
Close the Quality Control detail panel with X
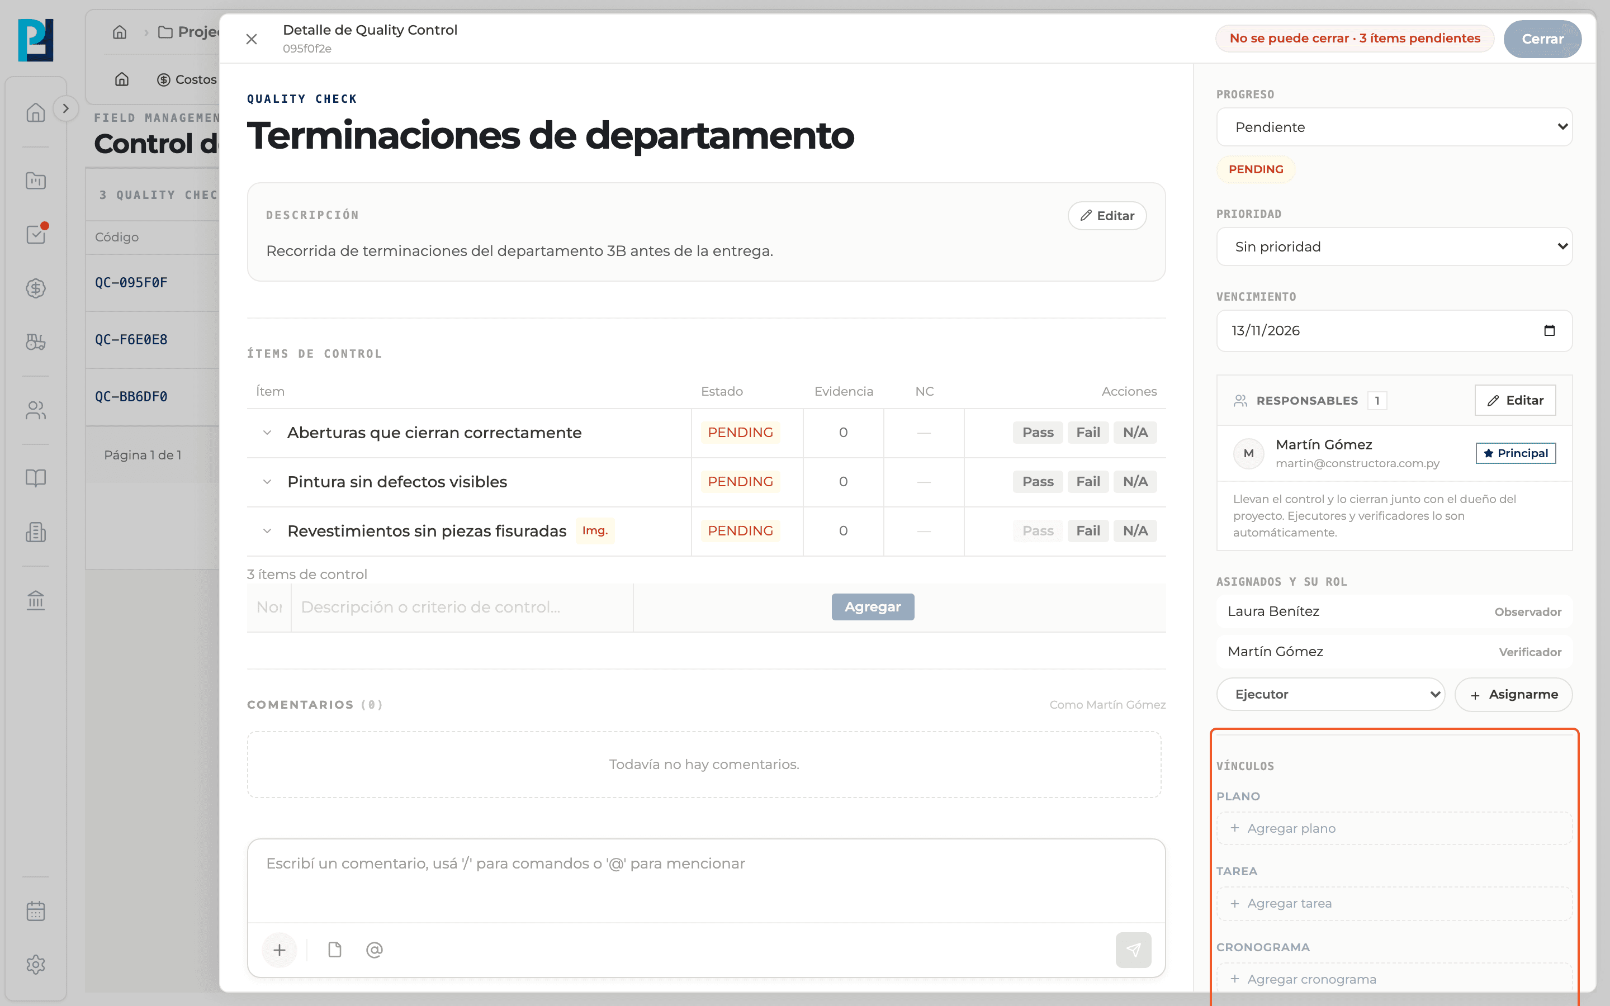coord(252,39)
